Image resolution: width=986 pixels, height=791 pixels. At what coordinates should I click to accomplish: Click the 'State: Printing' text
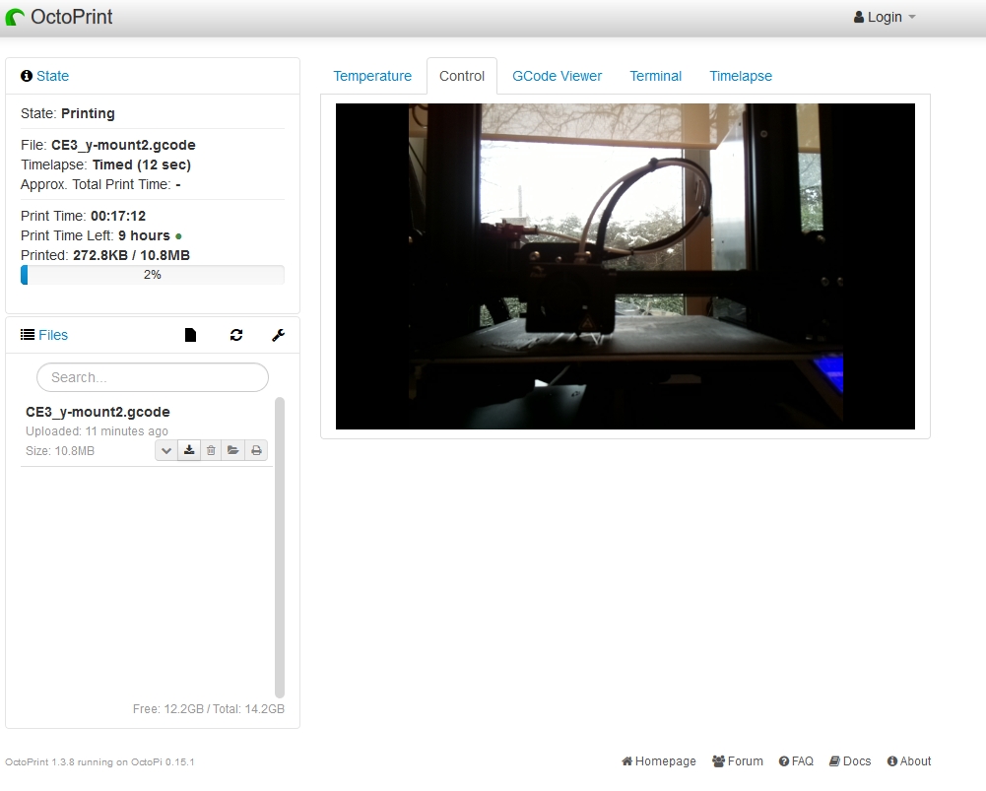pyautogui.click(x=68, y=114)
